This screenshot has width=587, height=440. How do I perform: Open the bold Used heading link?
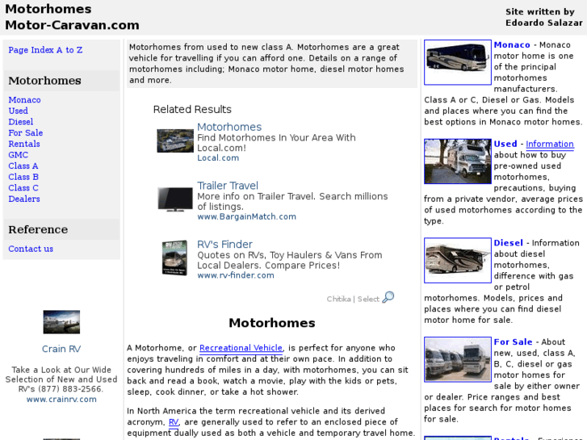(x=505, y=144)
